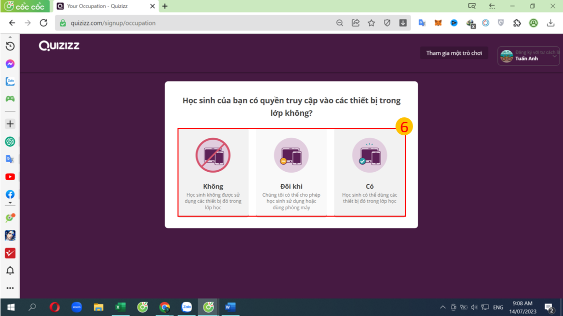This screenshot has width=563, height=316.
Task: Open sidebar notifications bell
Action: coord(10,271)
